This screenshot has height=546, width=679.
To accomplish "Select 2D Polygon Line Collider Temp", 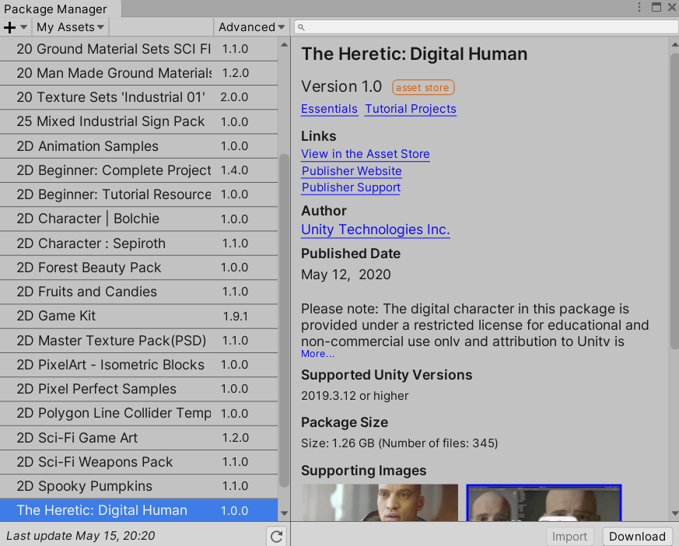I will click(x=138, y=414).
